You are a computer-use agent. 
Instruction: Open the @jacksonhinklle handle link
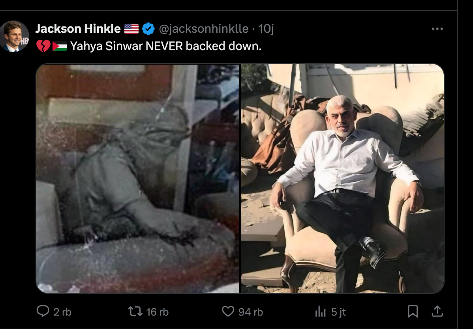pyautogui.click(x=204, y=29)
